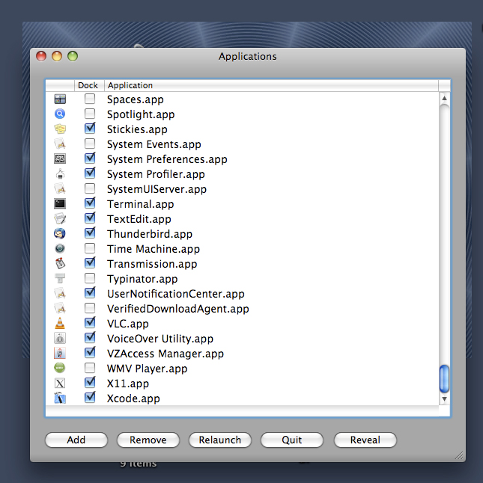Viewport: 483px width, 483px height.
Task: Select the VerifiedDownloadAgent.app name
Action: coord(178,309)
